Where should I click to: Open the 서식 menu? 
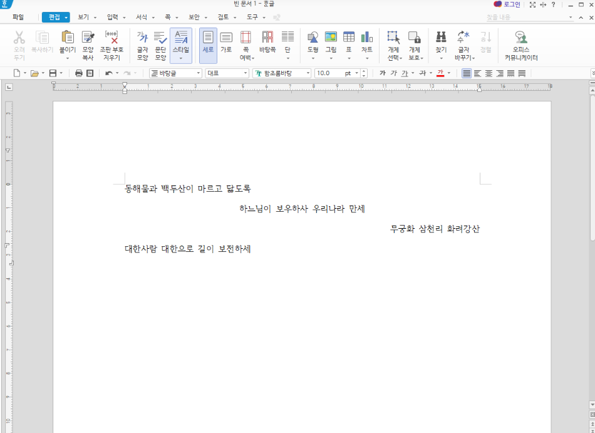click(x=142, y=17)
